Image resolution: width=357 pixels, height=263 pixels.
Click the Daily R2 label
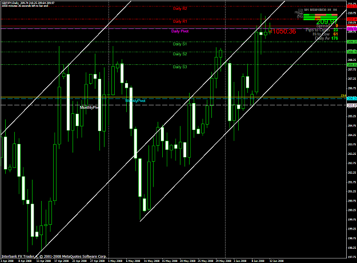pos(180,9)
